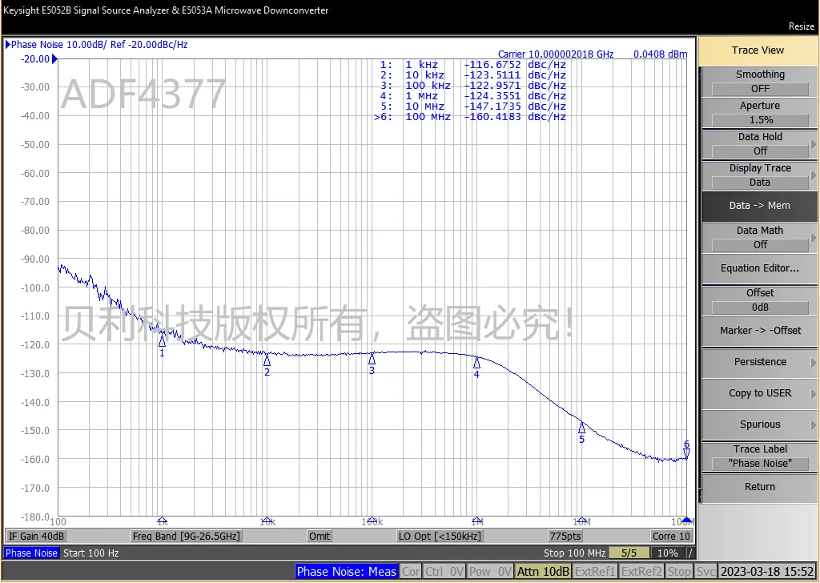The image size is (820, 583).
Task: Toggle Smoothing OFF softkey
Action: [x=760, y=82]
